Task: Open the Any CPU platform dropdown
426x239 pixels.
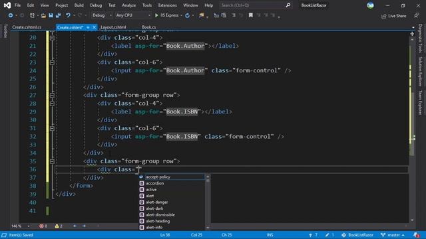Action: pyautogui.click(x=133, y=15)
